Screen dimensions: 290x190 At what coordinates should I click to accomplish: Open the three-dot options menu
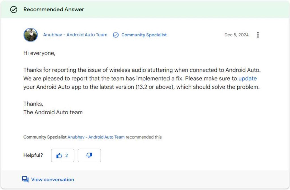tap(258, 35)
